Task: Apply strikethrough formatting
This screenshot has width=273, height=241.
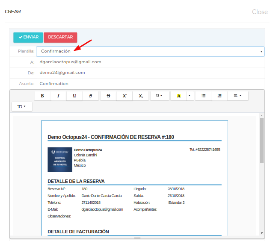Action: tap(108, 96)
